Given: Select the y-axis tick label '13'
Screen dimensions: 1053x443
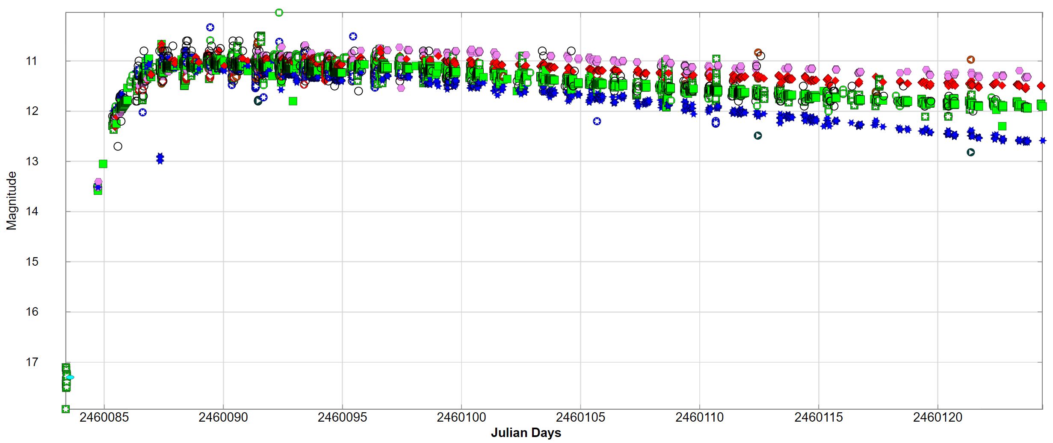Looking at the screenshot, I should click(32, 161).
